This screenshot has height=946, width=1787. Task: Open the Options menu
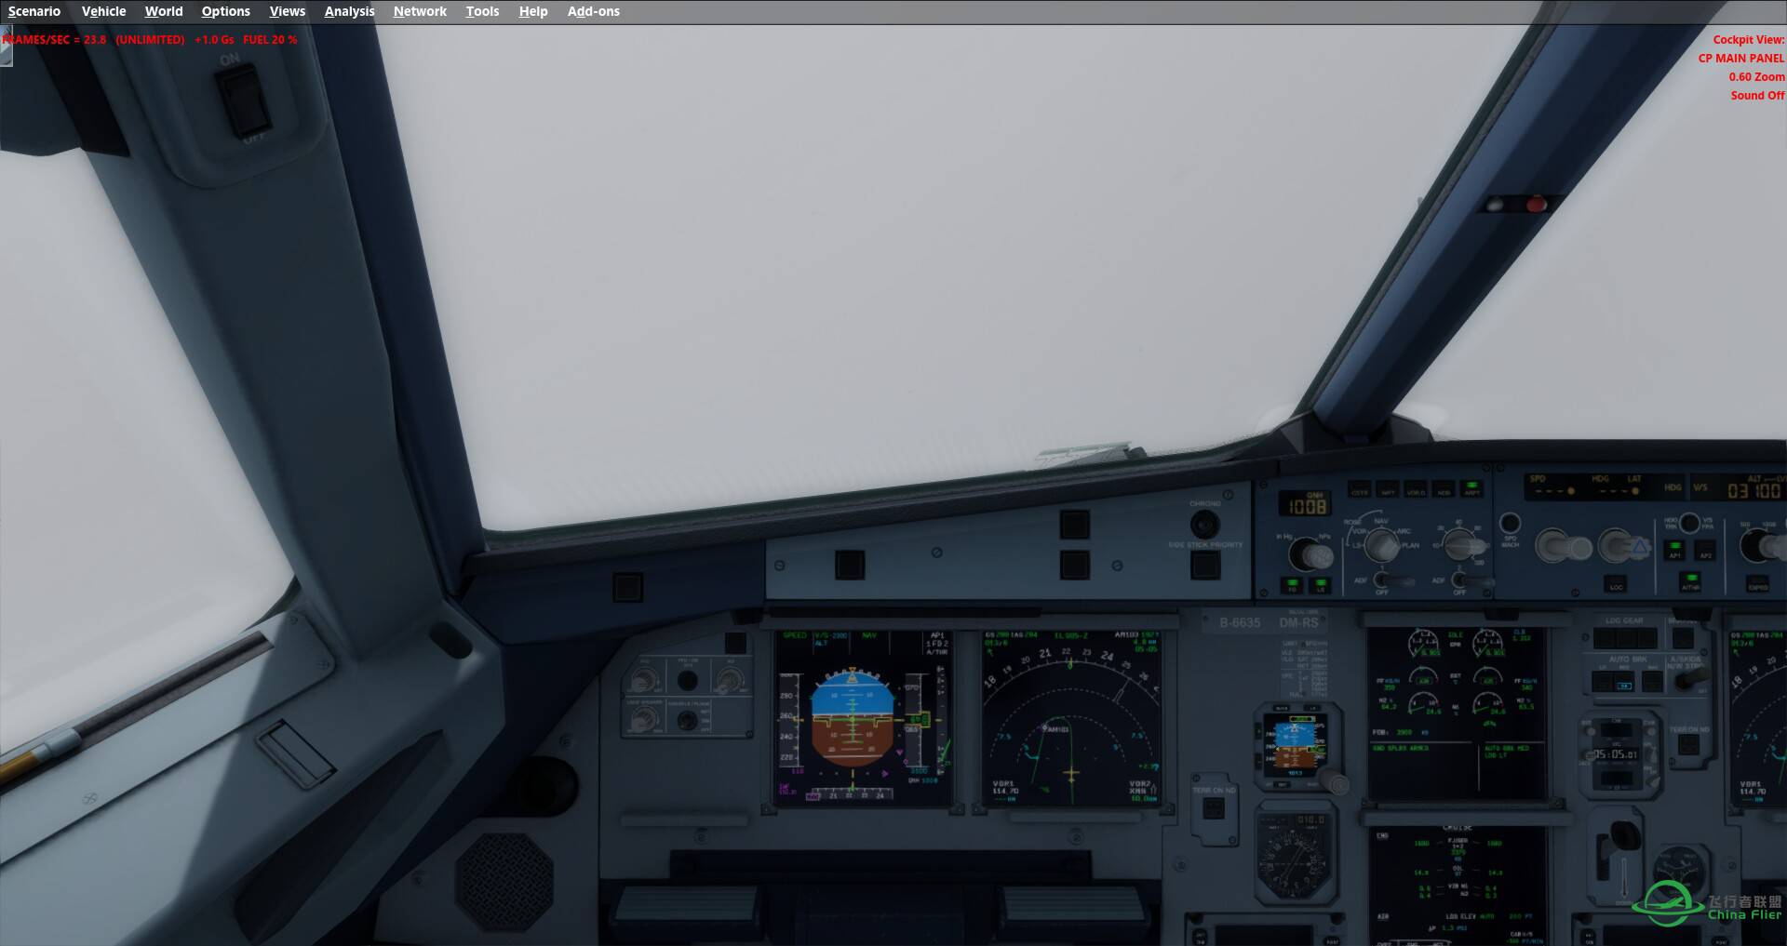point(226,11)
